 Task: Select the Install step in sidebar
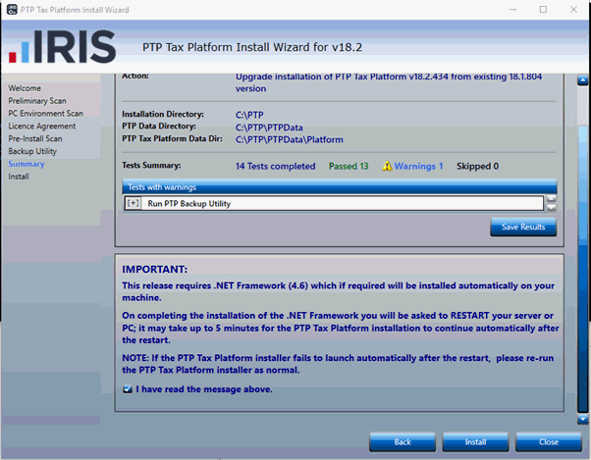tap(19, 177)
